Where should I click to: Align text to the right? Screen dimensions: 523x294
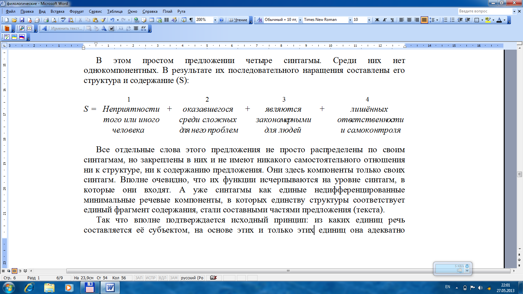(417, 20)
